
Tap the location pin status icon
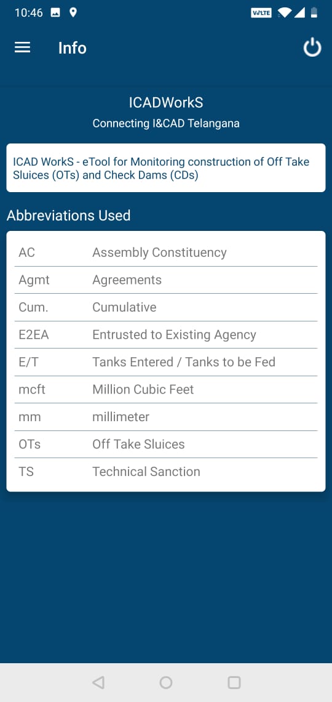73,12
